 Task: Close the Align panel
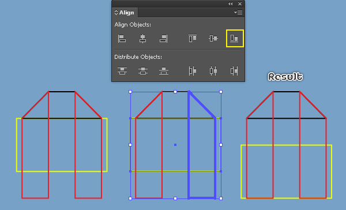[x=240, y=4]
